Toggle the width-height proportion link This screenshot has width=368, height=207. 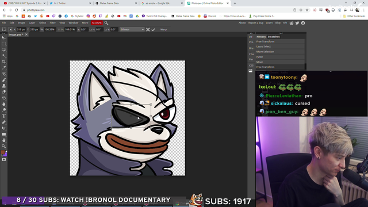point(59,29)
